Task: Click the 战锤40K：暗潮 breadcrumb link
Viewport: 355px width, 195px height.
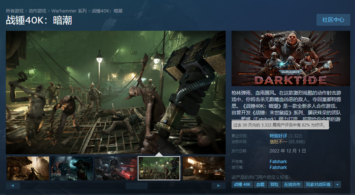Action: [x=107, y=11]
